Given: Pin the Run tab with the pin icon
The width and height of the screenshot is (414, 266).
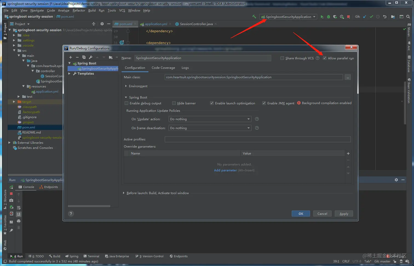Looking at the screenshot, I should (11, 230).
